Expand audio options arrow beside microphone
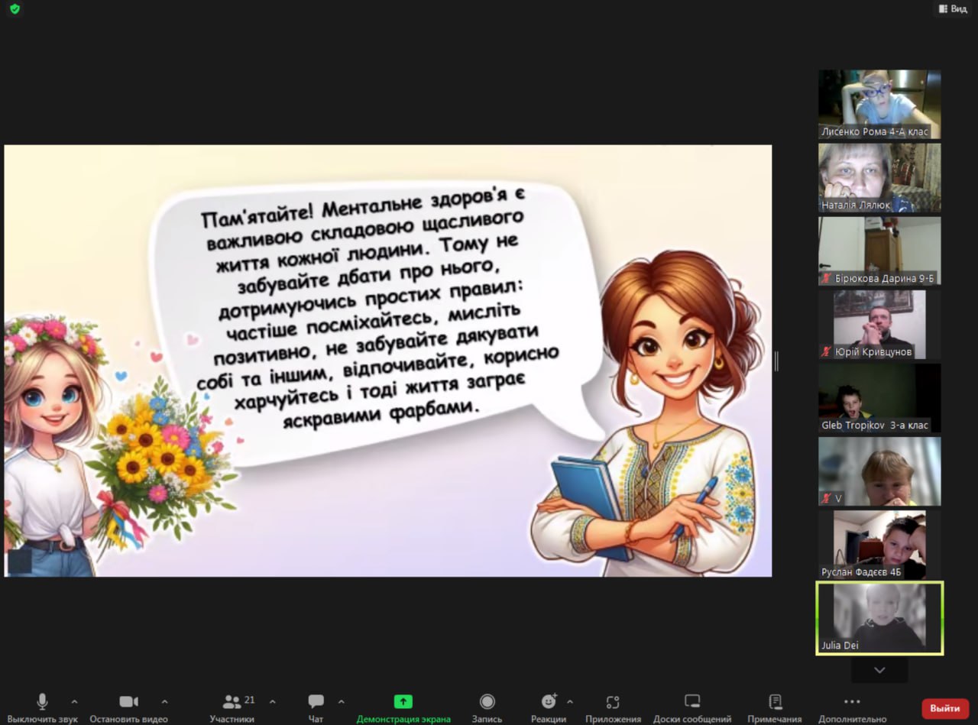 tap(74, 701)
